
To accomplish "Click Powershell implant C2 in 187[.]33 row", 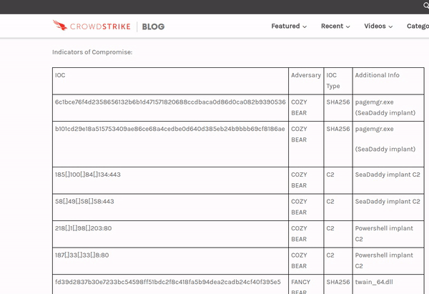I will [x=384, y=260].
